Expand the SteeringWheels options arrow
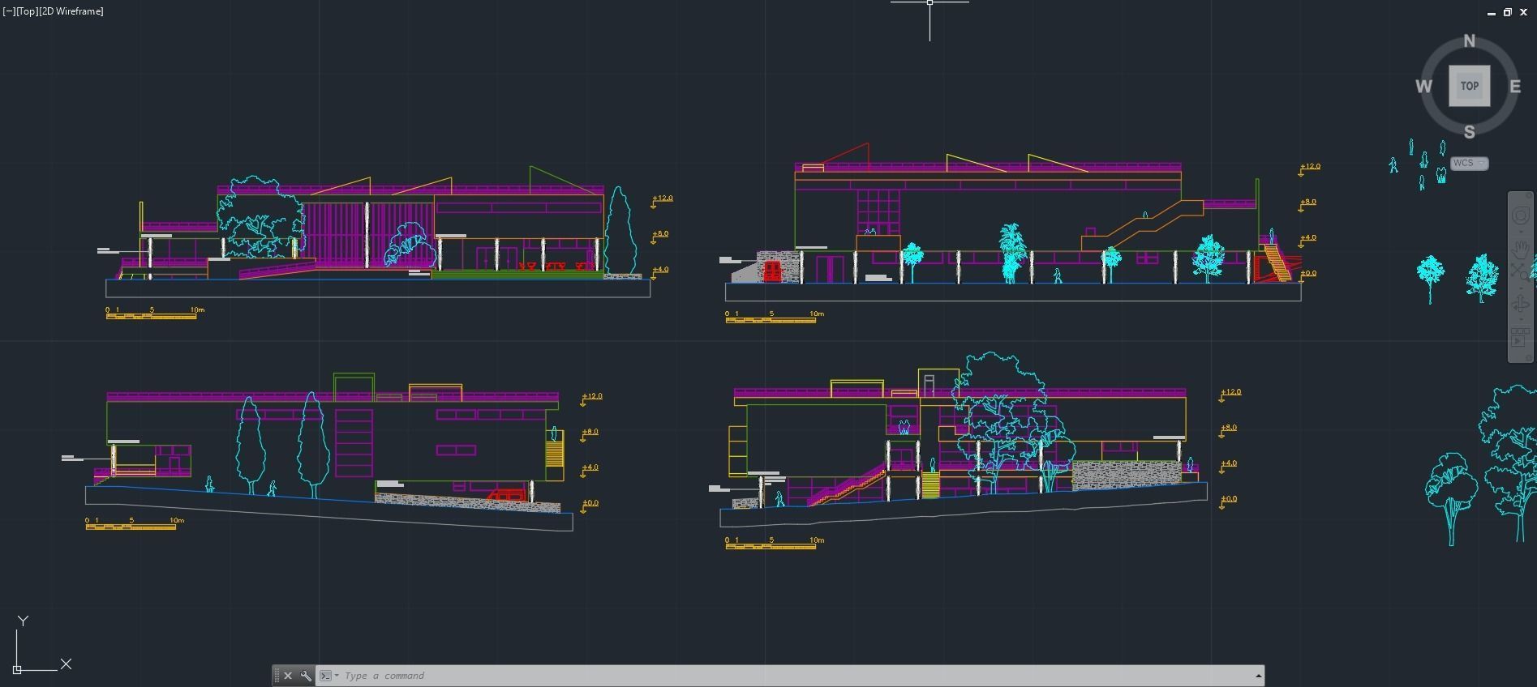 pos(1522,232)
